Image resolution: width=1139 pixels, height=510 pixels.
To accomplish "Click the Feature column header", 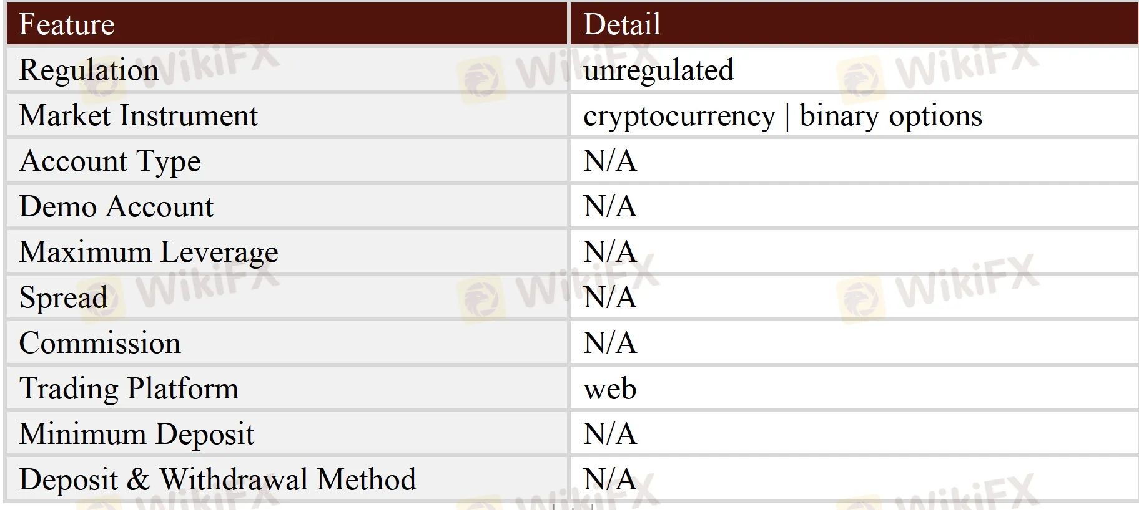I will (67, 24).
